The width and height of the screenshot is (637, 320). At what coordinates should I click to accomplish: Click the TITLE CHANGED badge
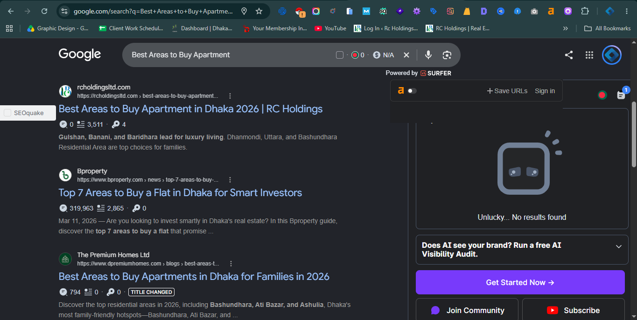point(151,292)
